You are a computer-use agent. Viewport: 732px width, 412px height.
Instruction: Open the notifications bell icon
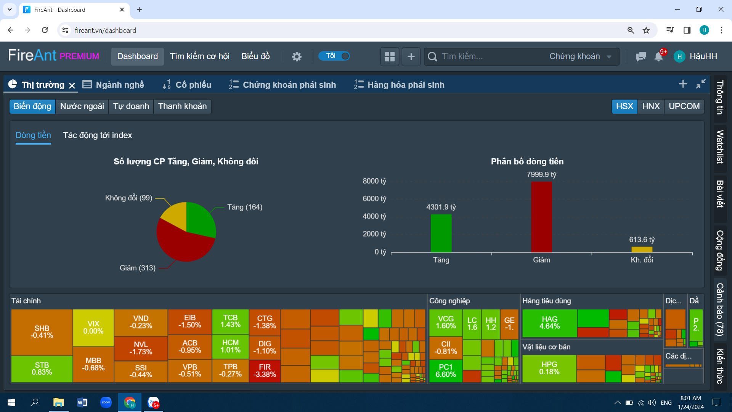(x=658, y=56)
